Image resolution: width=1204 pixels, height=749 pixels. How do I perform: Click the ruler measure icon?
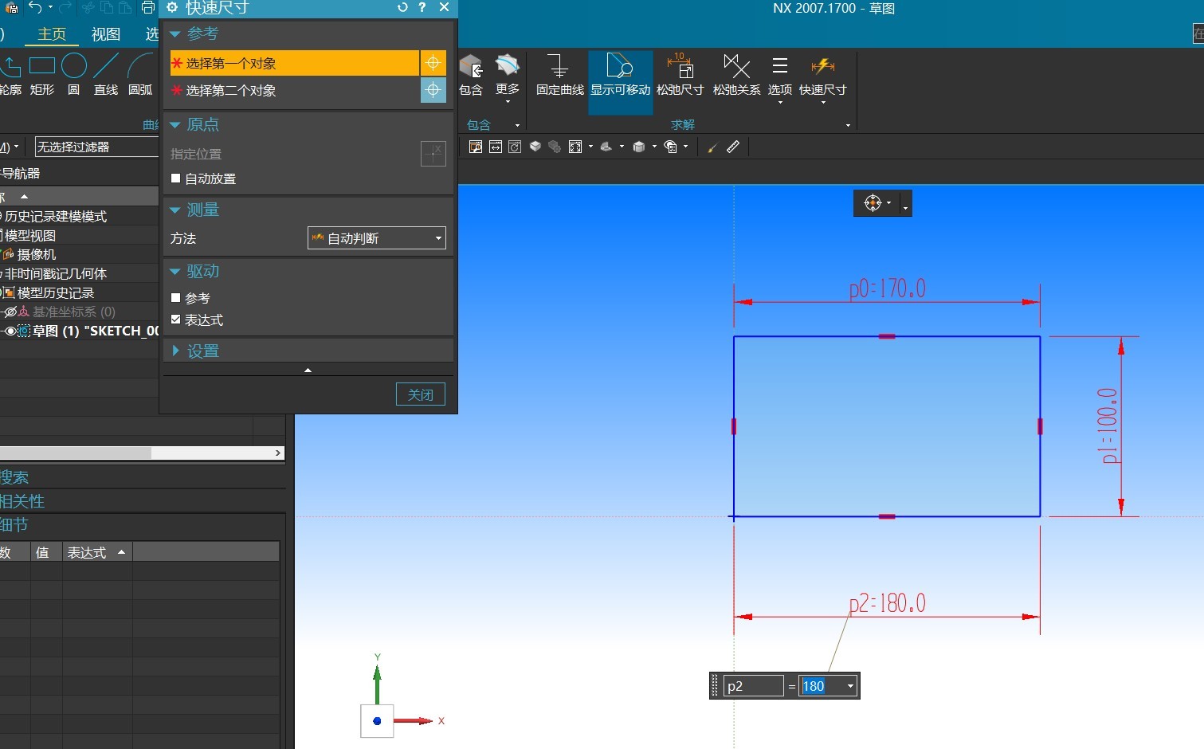tap(733, 147)
